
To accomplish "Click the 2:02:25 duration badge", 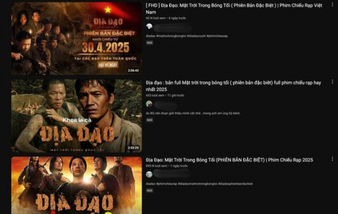I will (x=133, y=148).
